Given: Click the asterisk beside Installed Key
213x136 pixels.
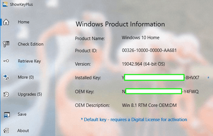Looking at the screenshot, I should pos(208,78).
